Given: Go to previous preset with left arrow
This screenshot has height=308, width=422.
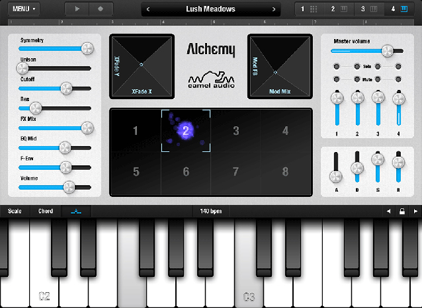Looking at the screenshot, I should click(148, 9).
